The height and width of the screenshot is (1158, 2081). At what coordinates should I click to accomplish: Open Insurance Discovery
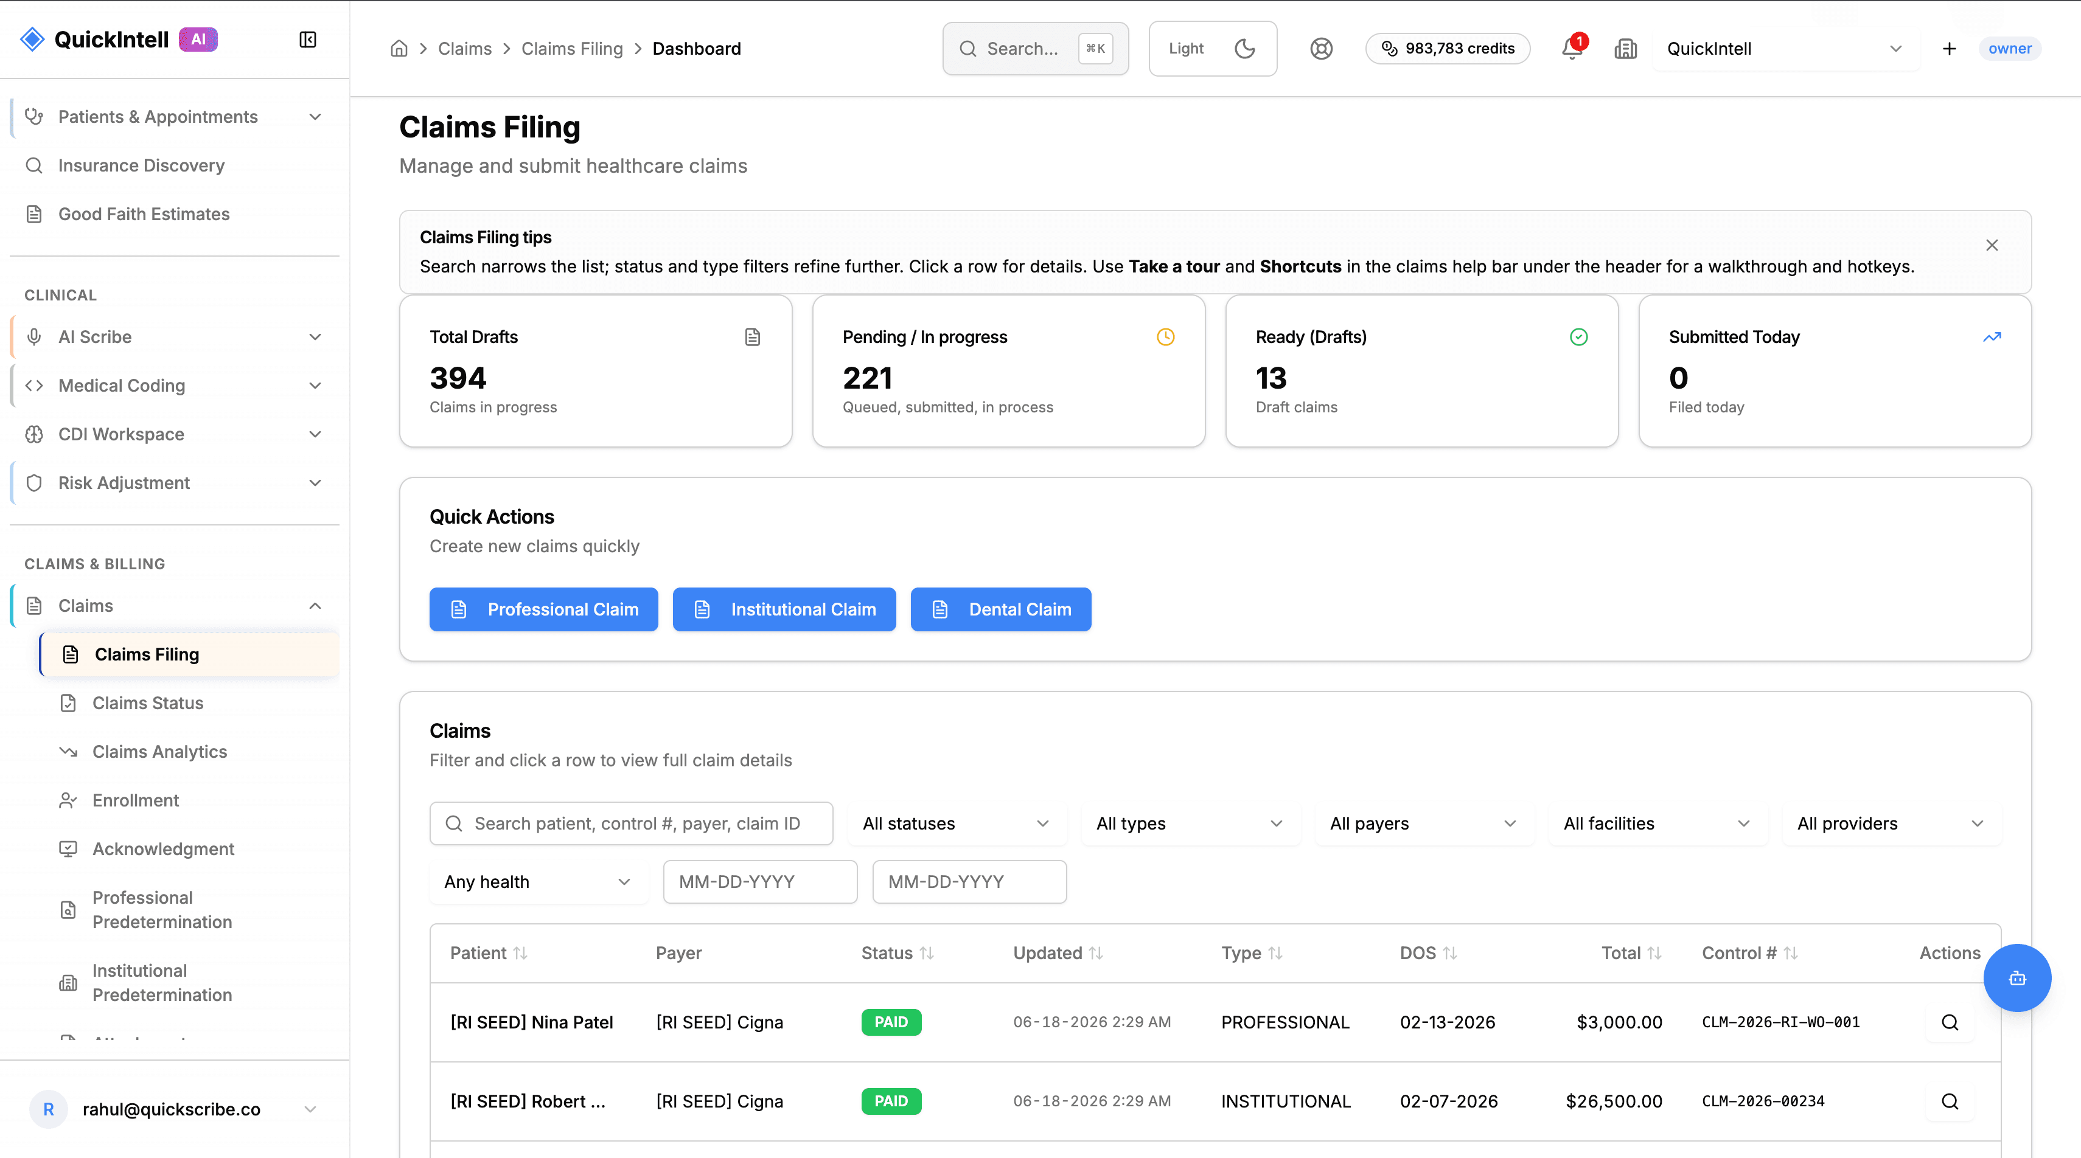[175, 165]
